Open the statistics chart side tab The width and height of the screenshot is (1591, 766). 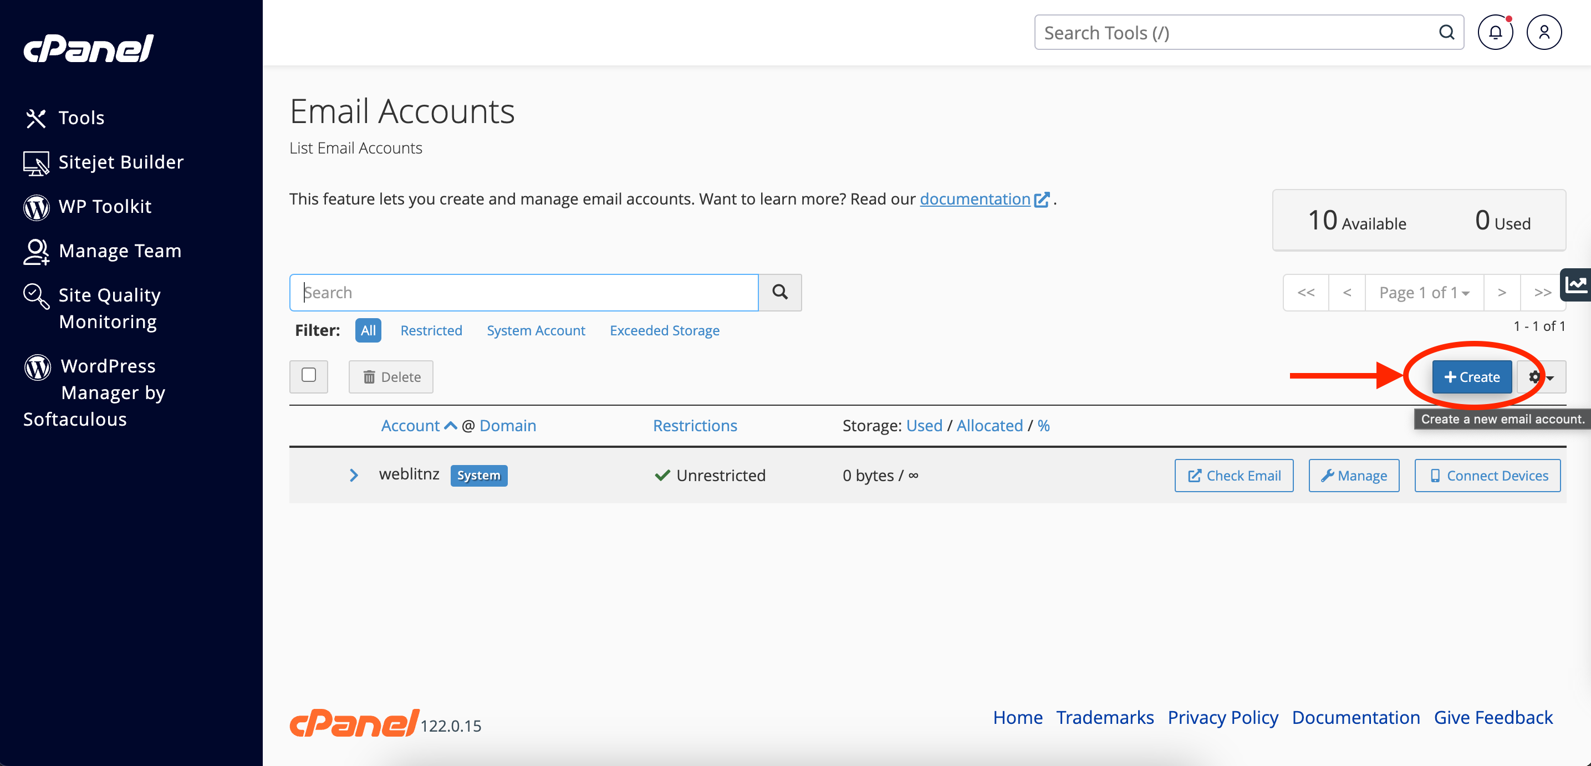[1575, 284]
